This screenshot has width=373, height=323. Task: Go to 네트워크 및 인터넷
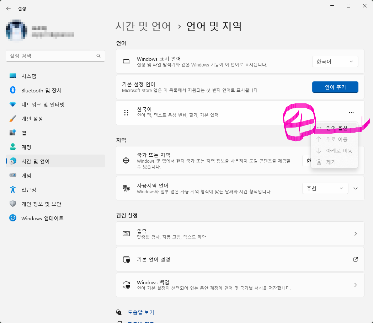pyautogui.click(x=55, y=104)
